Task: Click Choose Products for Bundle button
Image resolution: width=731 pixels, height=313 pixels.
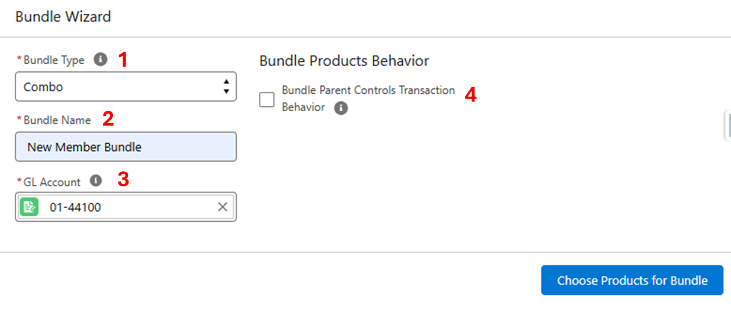Action: point(632,281)
